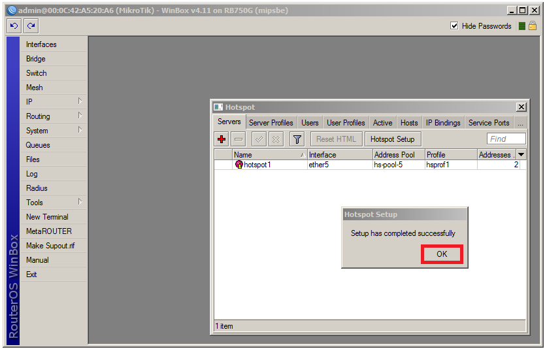Click the minus remove server icon

tap(239, 139)
